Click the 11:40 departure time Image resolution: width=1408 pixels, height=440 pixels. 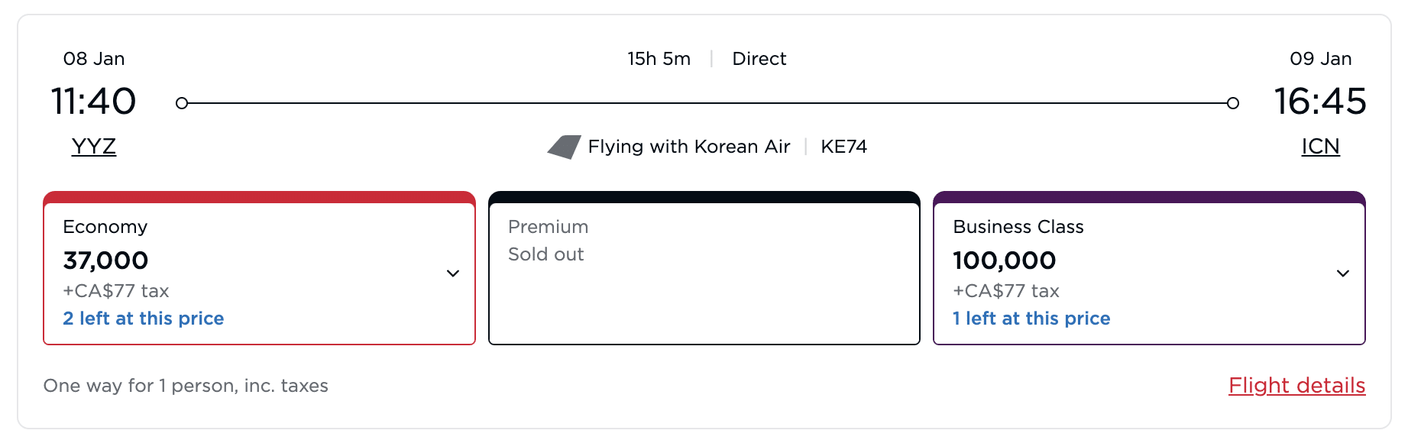pyautogui.click(x=93, y=102)
